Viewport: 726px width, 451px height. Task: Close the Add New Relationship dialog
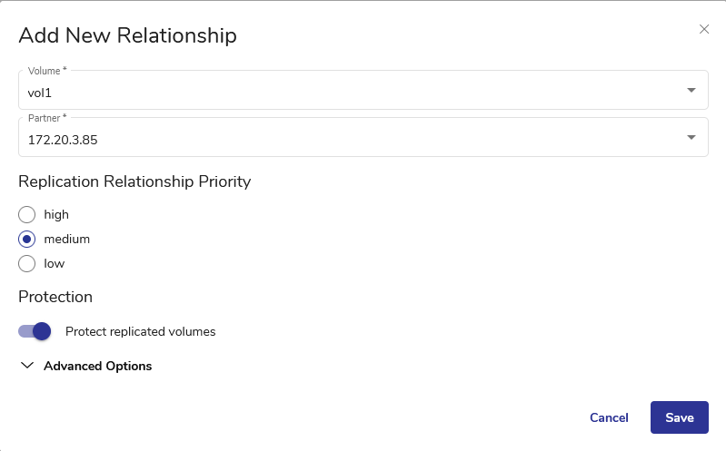[x=704, y=29]
